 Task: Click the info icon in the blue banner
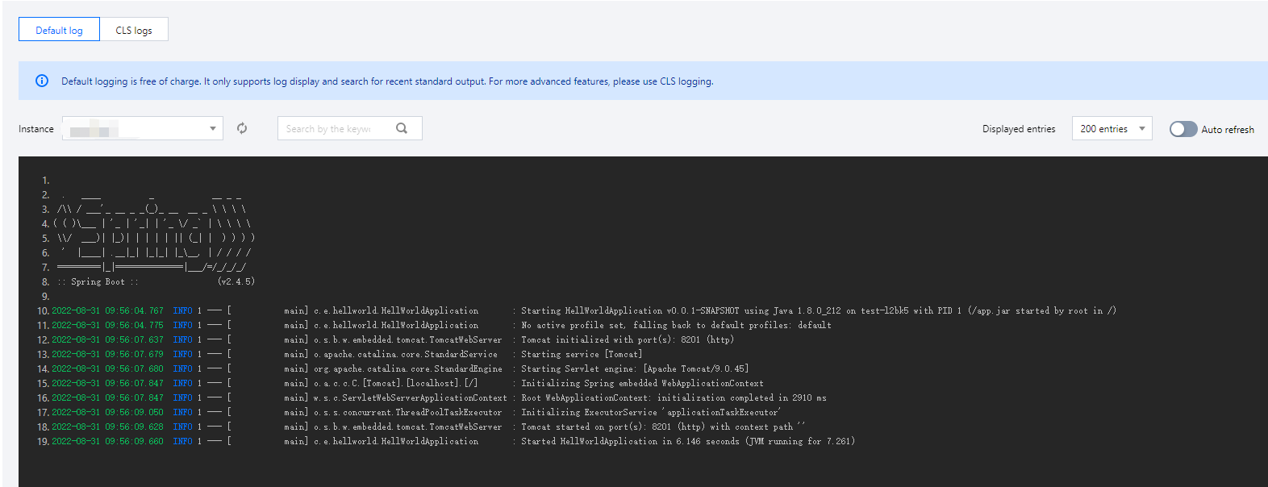pyautogui.click(x=42, y=81)
